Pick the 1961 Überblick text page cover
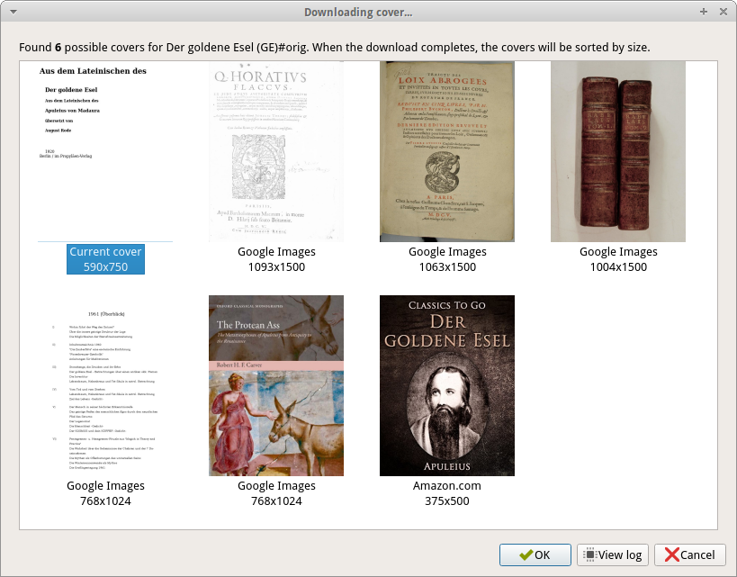The image size is (737, 577). [105, 385]
